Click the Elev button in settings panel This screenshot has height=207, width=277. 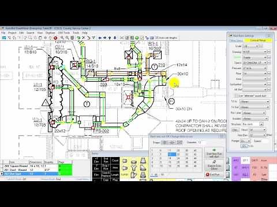pos(235,130)
